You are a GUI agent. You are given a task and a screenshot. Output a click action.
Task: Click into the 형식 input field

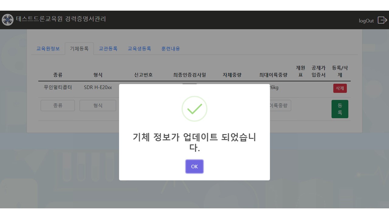point(98,106)
